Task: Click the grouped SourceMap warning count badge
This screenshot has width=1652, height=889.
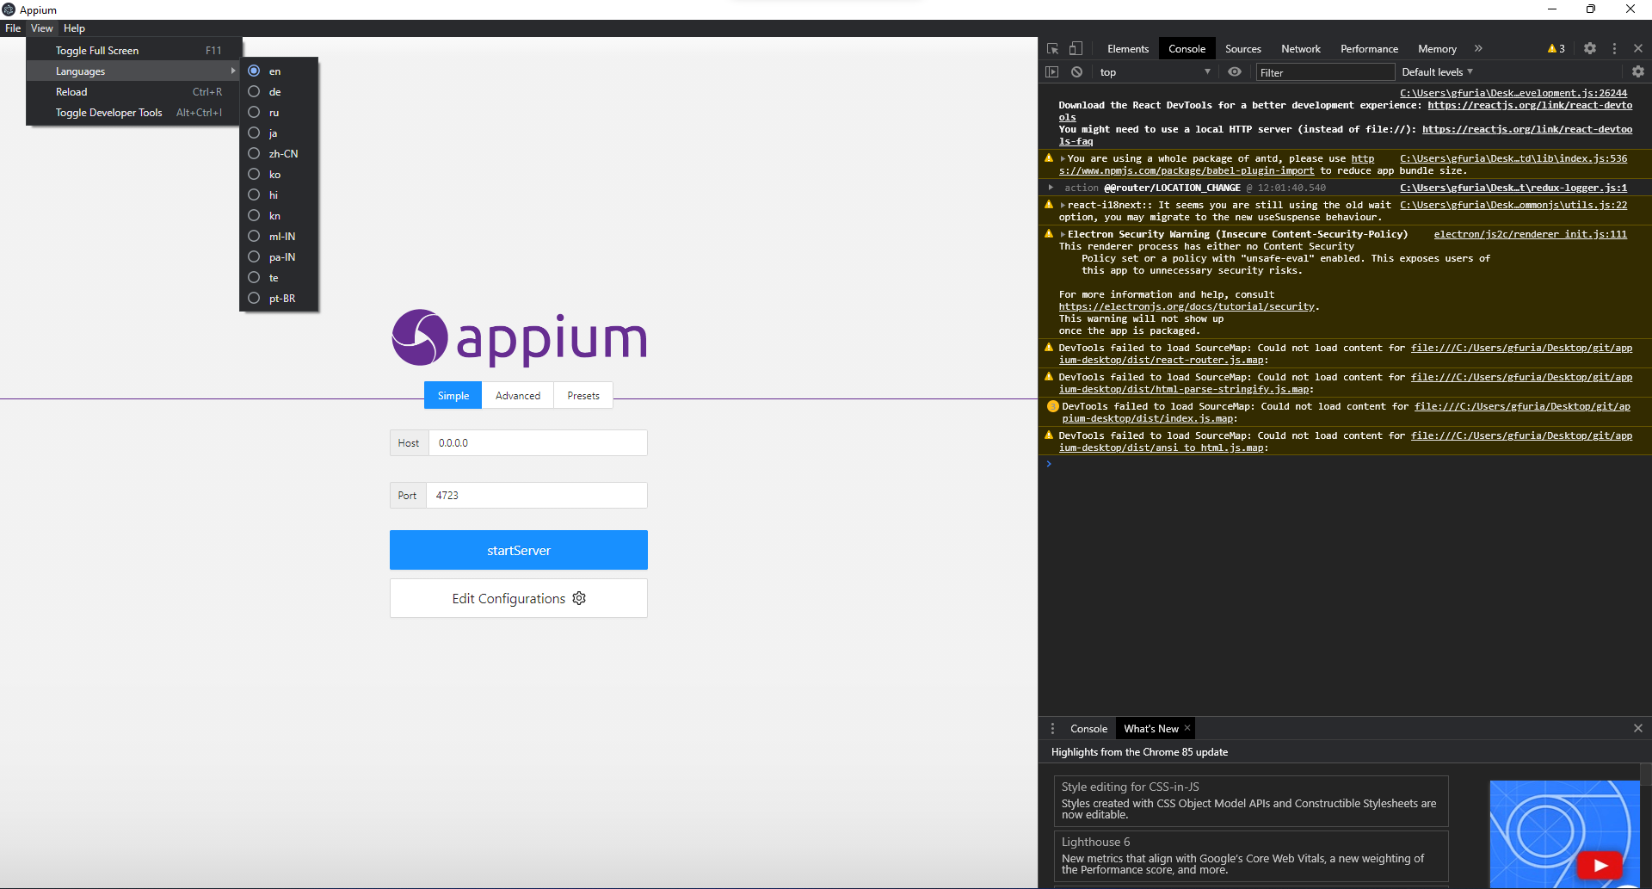Action: pos(1052,406)
